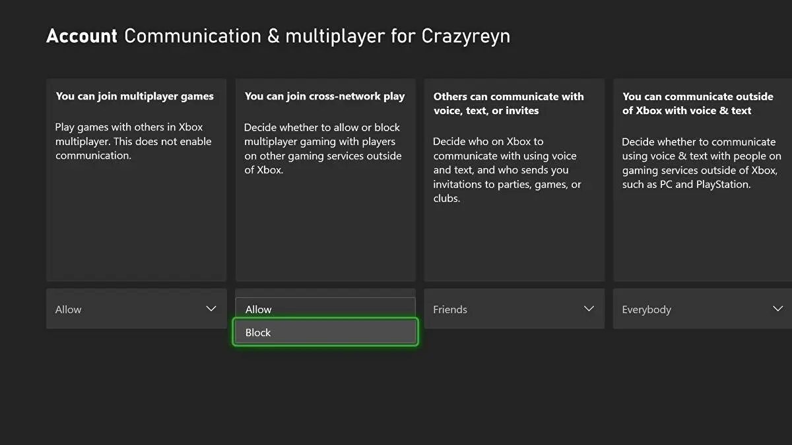Screen dimensions: 792x445
Task: Click the 'You can join multiplayer games' card
Action: coord(136,178)
